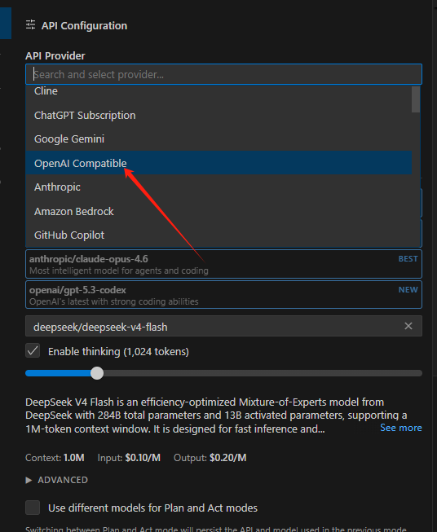Choose the openai/gpt-5.3-codex model card
This screenshot has height=532, width=437.
[x=223, y=295]
